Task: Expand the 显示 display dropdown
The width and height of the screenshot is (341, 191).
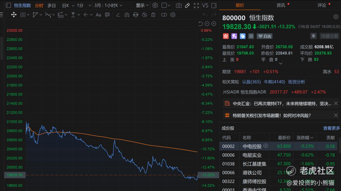Action: 142,5
